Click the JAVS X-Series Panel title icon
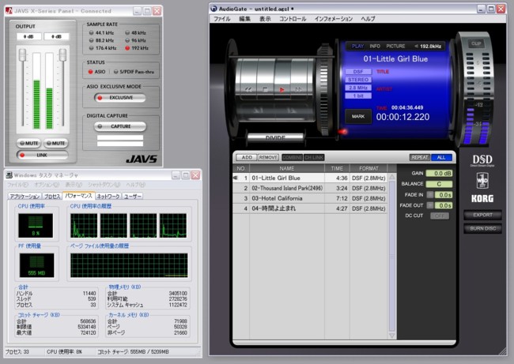Screen dimensions: 514x364 pos(9,11)
